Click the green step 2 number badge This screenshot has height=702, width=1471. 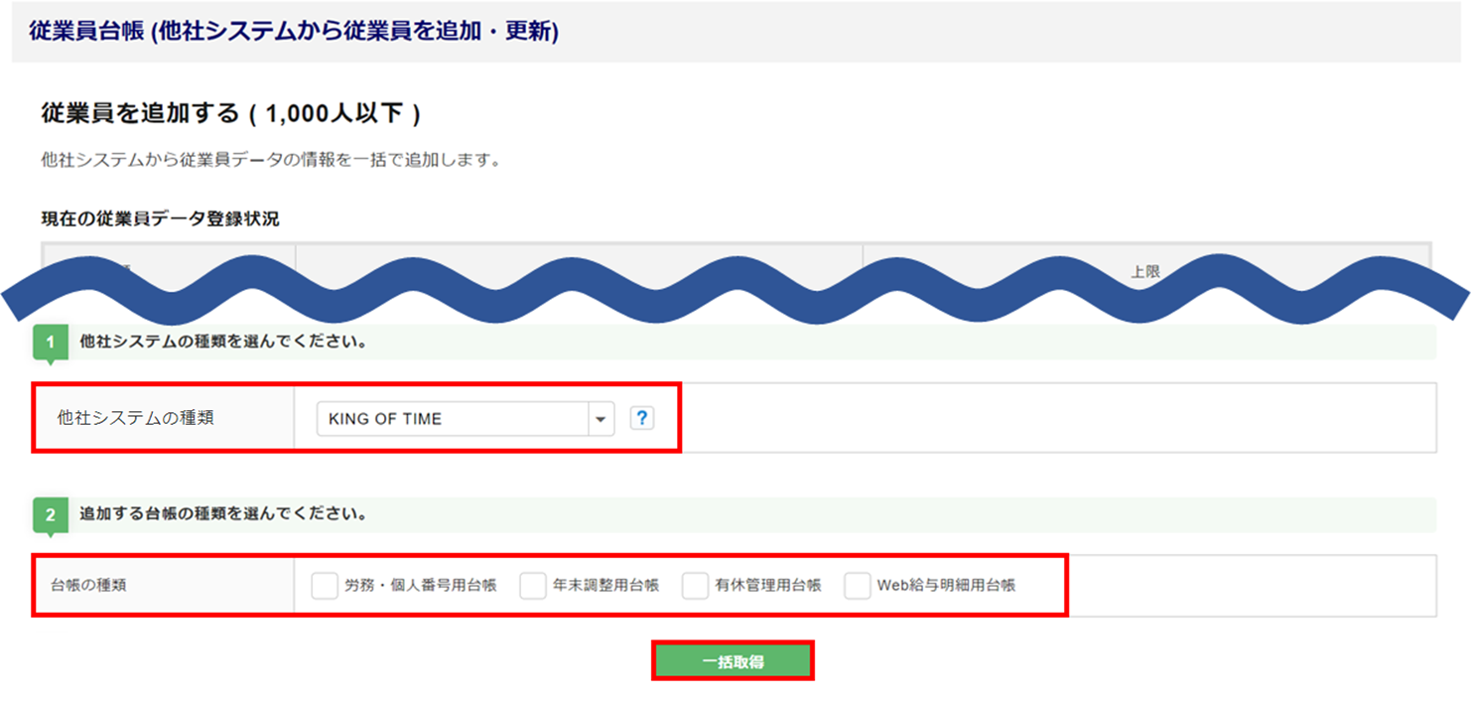click(51, 515)
